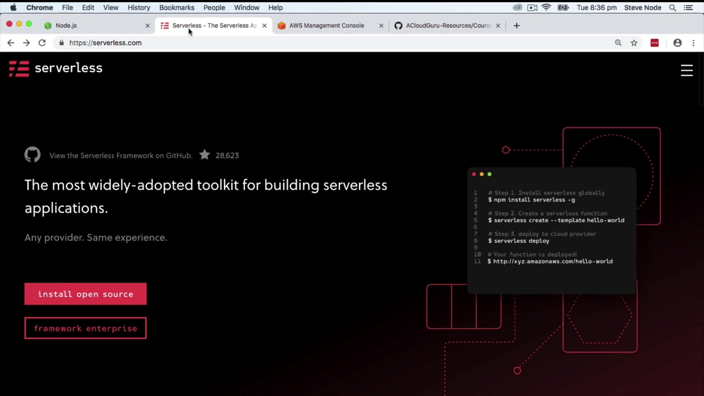Click the serverless create --template hello-world line
The height and width of the screenshot is (396, 704).
coord(556,221)
